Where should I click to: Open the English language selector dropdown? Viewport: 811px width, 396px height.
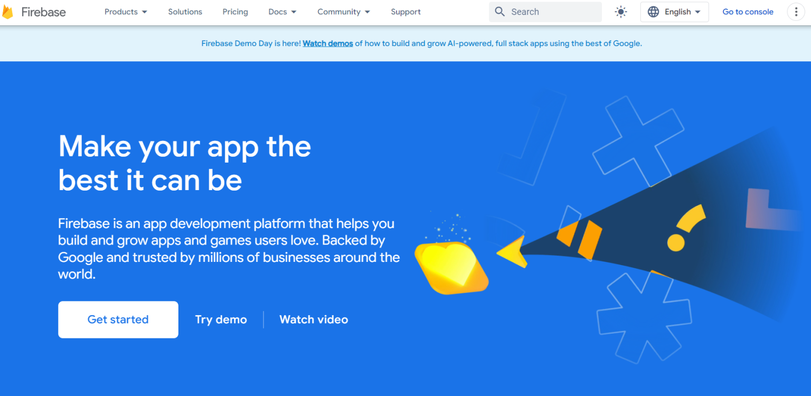(682, 12)
